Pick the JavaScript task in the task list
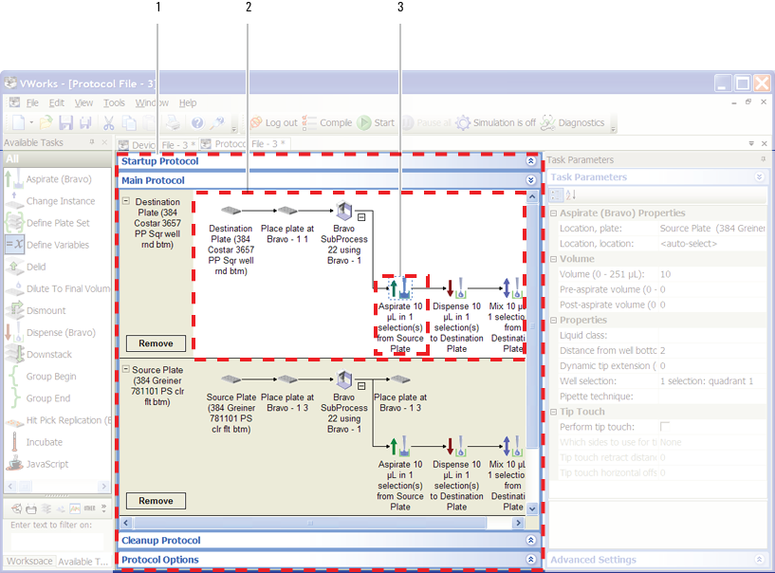This screenshot has width=775, height=573. [x=47, y=464]
